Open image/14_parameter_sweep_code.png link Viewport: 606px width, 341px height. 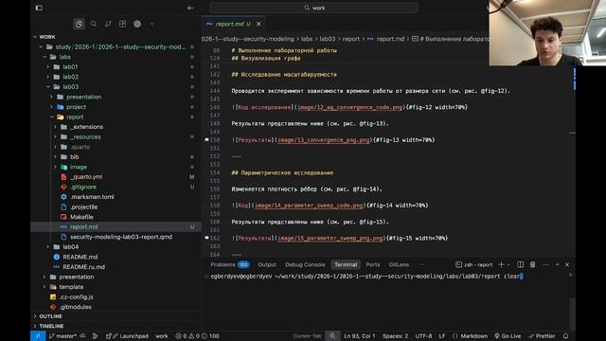click(x=309, y=206)
